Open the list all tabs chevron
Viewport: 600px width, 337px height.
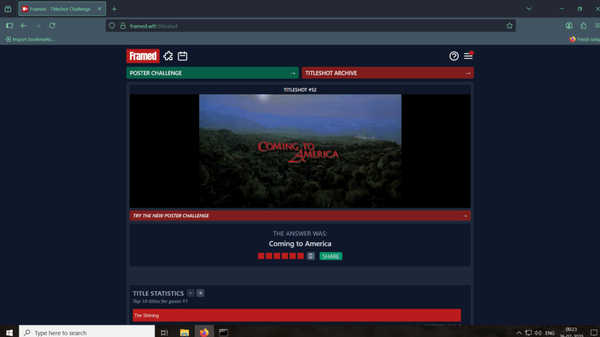pyautogui.click(x=529, y=9)
